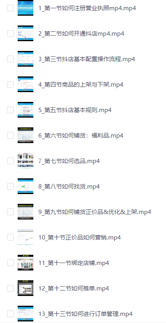Click thumbnail for 第七节如何选品 video

coord(26,161)
